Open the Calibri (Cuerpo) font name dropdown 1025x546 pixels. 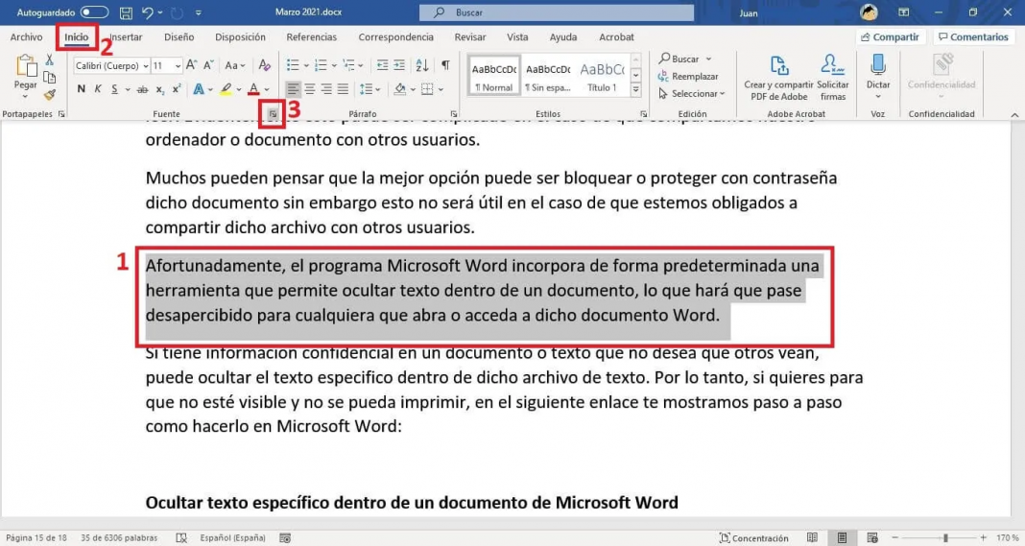point(111,66)
